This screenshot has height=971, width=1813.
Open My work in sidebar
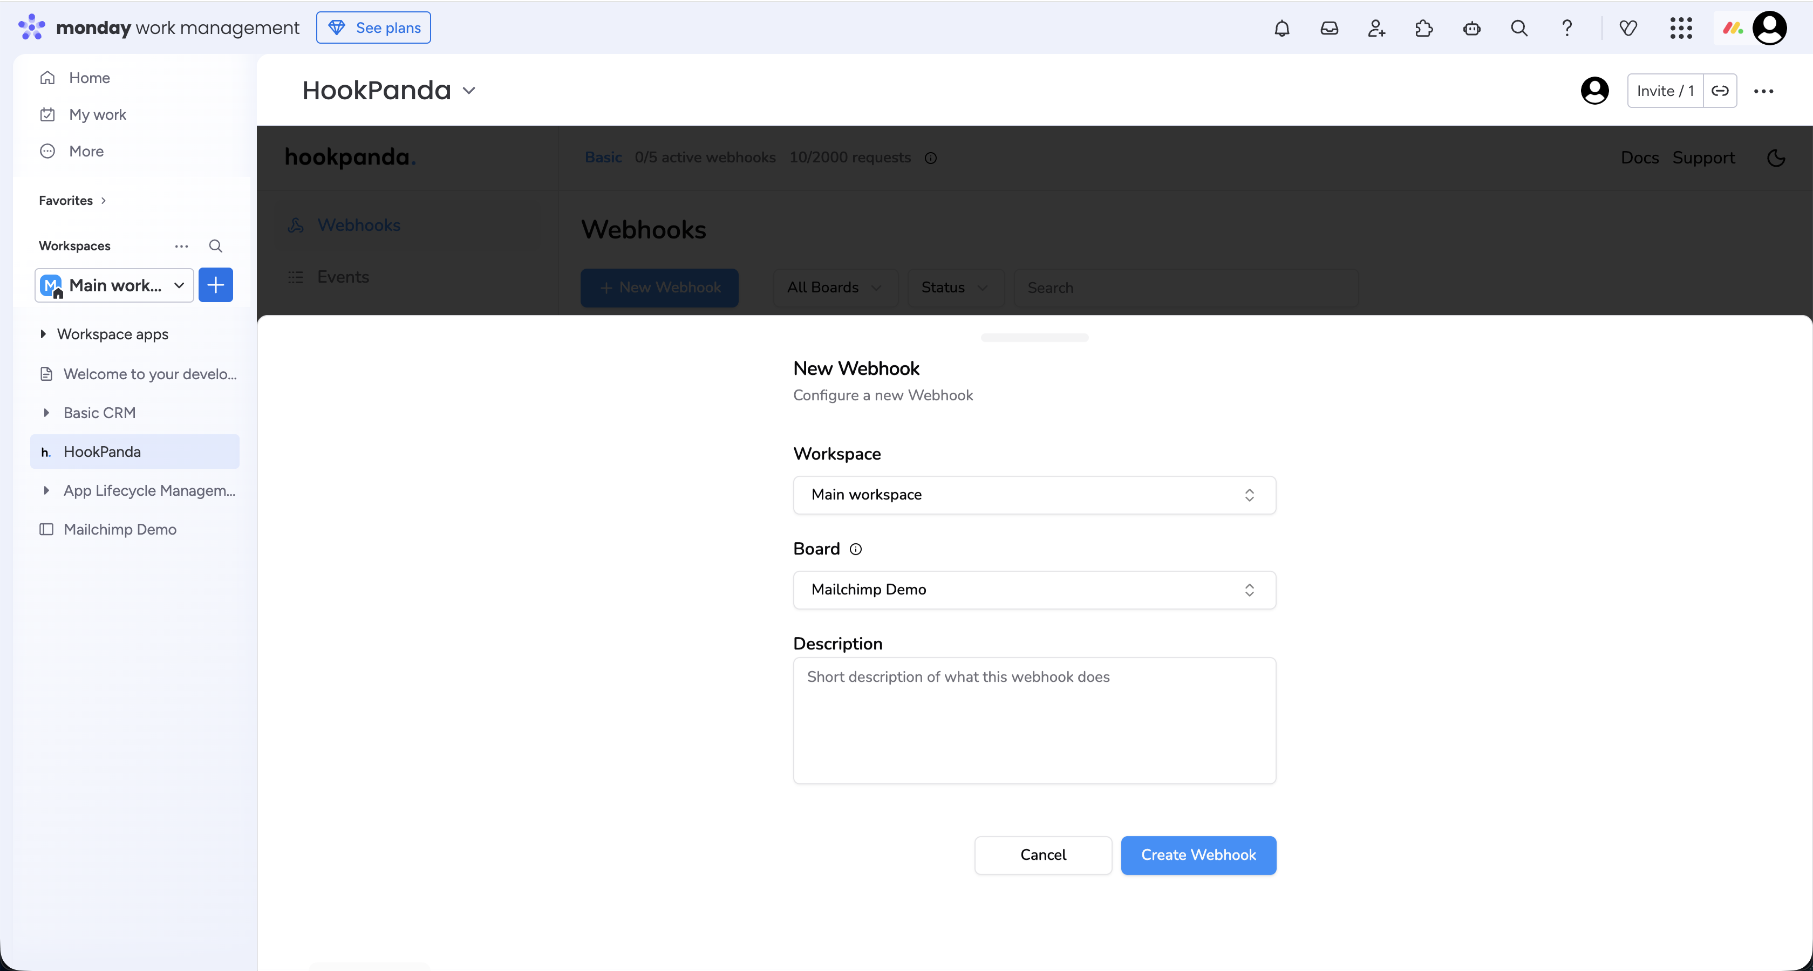tap(97, 114)
